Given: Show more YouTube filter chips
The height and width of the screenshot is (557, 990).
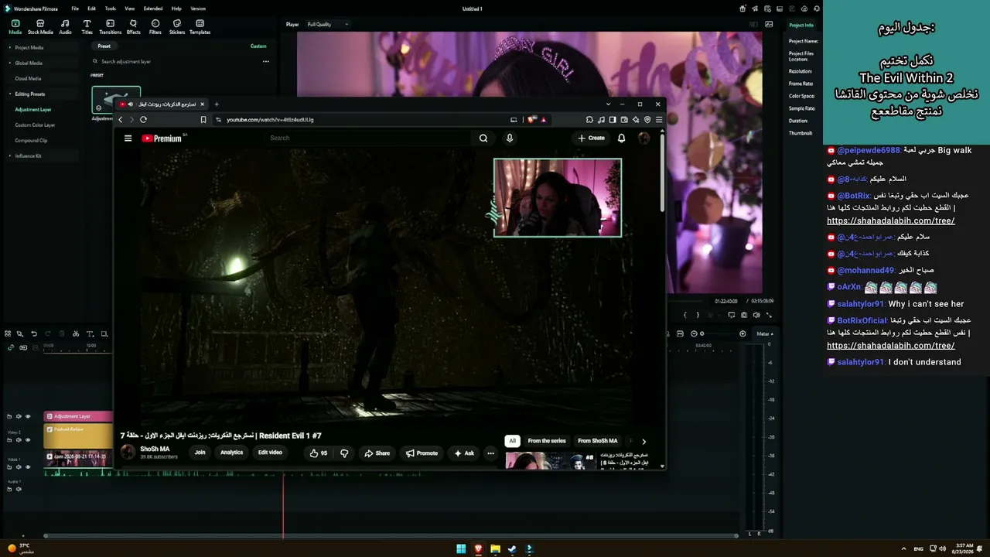Looking at the screenshot, I should (x=643, y=441).
